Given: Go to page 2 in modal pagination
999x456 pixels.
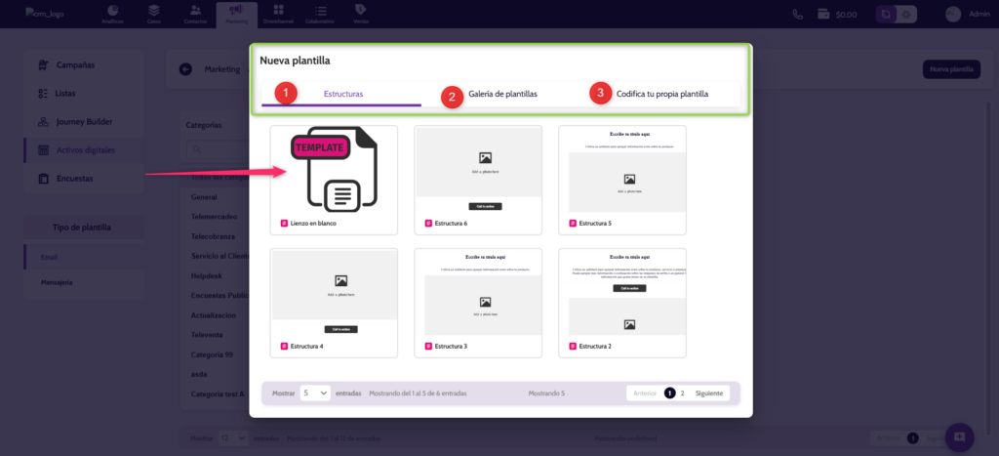Looking at the screenshot, I should tap(682, 393).
